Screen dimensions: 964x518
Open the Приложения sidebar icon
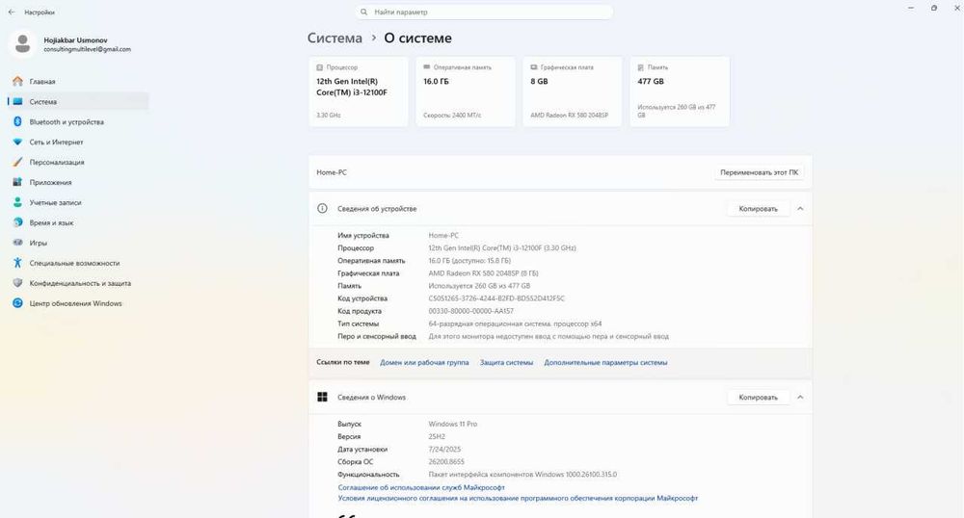(17, 182)
